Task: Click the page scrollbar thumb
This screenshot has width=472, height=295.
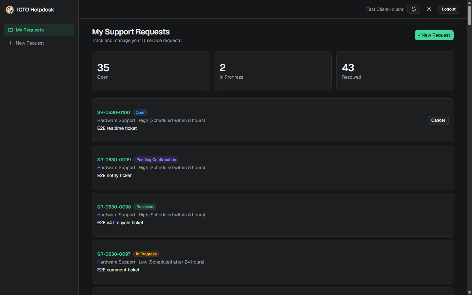Action: 469,15
